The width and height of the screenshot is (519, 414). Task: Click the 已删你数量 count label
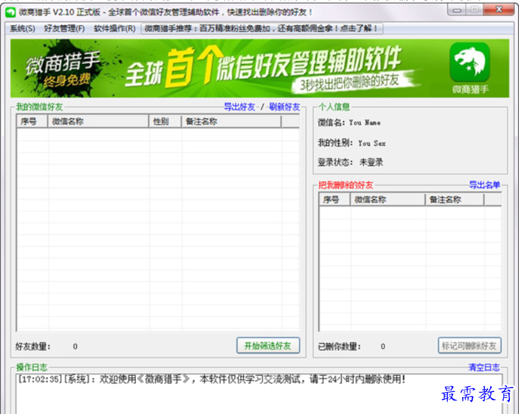[x=339, y=347]
